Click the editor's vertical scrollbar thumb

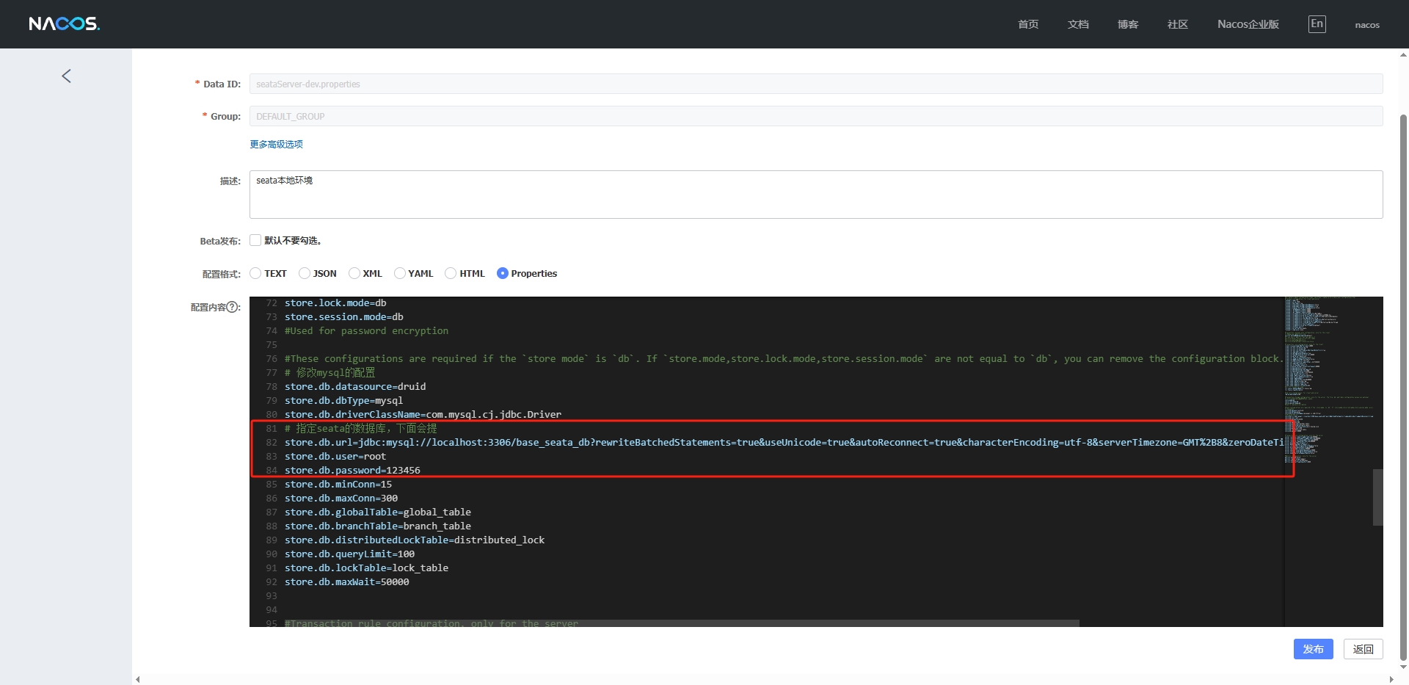point(1377,497)
